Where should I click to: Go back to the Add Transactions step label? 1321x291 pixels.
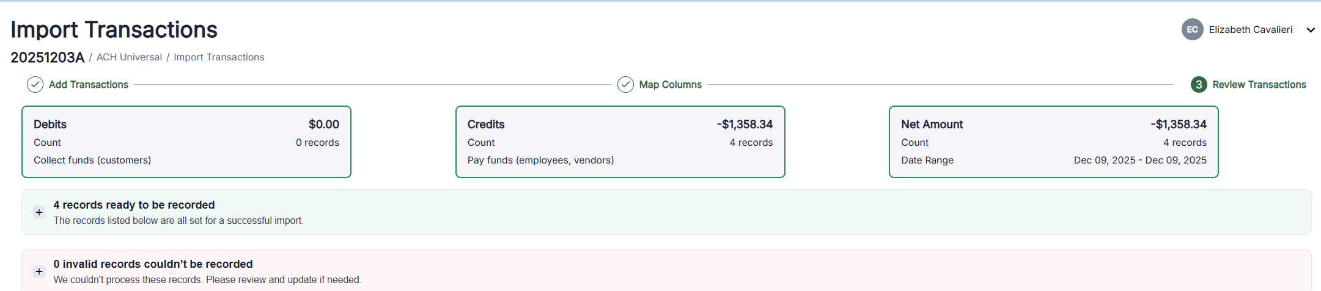(x=89, y=85)
